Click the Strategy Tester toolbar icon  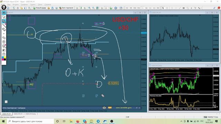point(29,8)
